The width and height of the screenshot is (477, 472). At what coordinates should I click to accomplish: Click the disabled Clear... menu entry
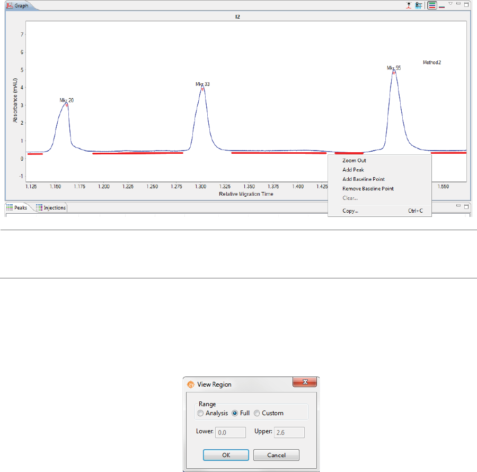350,198
